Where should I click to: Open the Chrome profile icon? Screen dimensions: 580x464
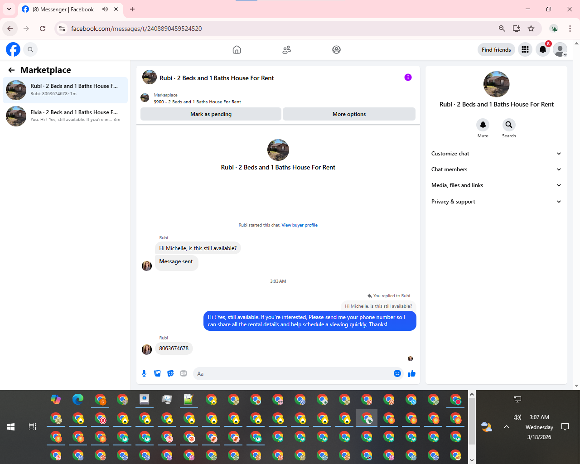554,29
